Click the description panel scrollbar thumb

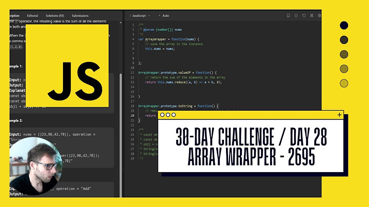click(x=121, y=134)
